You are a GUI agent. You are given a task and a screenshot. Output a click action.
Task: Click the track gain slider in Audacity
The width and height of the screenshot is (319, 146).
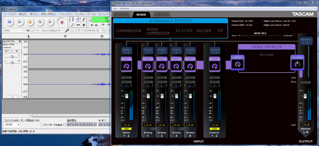click(12, 57)
